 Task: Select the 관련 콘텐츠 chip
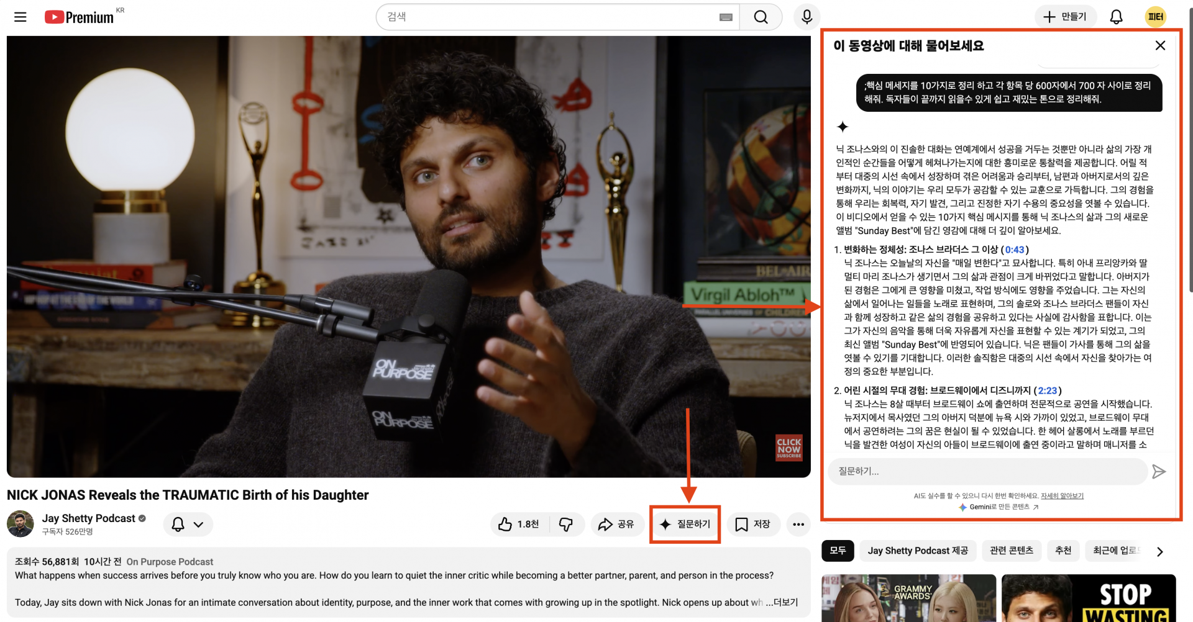(1012, 551)
